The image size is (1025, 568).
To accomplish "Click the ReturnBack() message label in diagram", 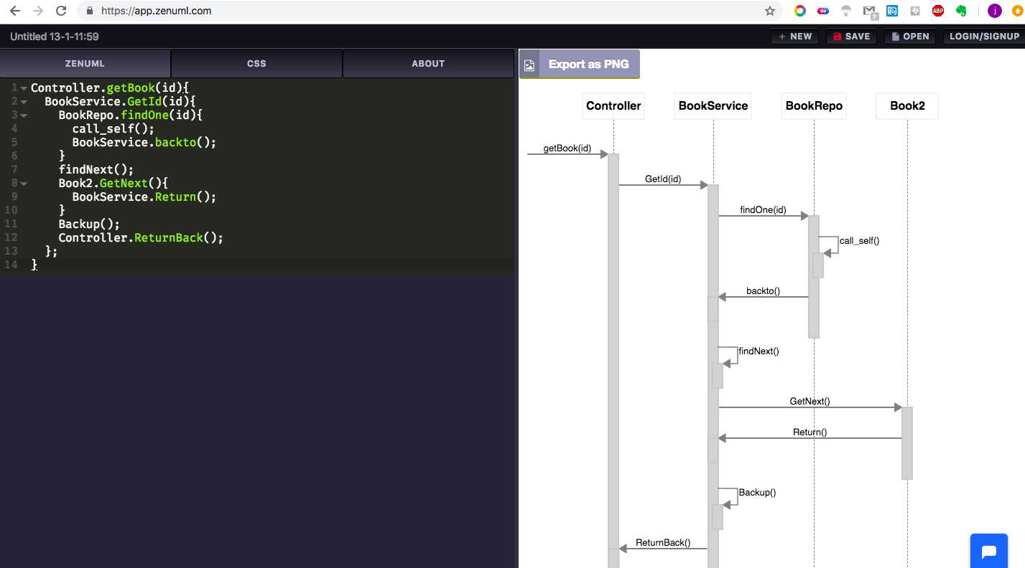I will pyautogui.click(x=663, y=543).
